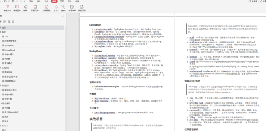Open the 未同步 sync dropdown
The image size is (266, 131).
point(259,1)
